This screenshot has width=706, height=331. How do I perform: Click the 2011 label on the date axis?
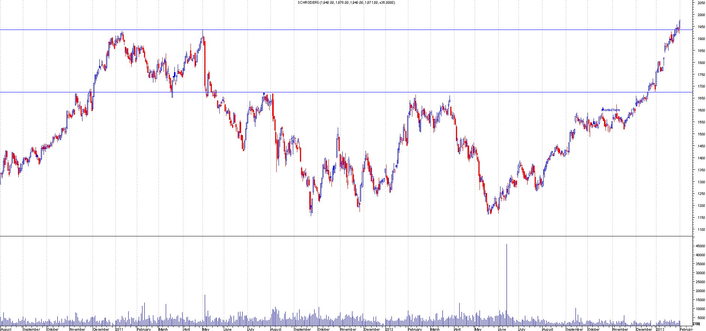119,329
